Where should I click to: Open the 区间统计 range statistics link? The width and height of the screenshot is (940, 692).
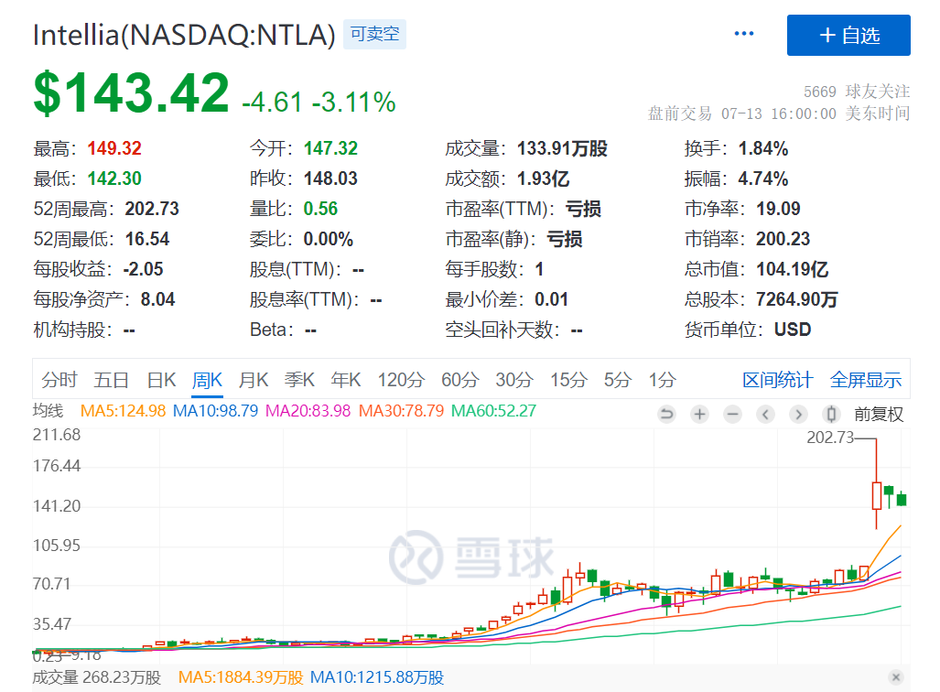point(778,380)
